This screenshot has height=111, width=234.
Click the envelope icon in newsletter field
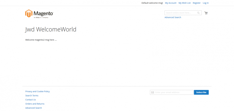click(x=152, y=92)
